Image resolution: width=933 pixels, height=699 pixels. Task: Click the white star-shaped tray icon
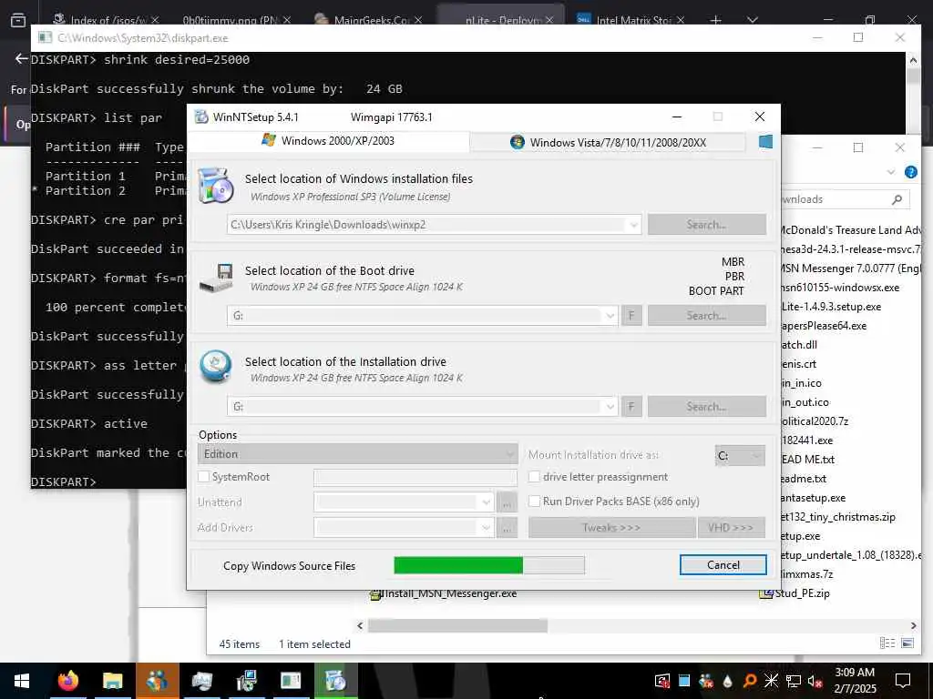(771, 681)
